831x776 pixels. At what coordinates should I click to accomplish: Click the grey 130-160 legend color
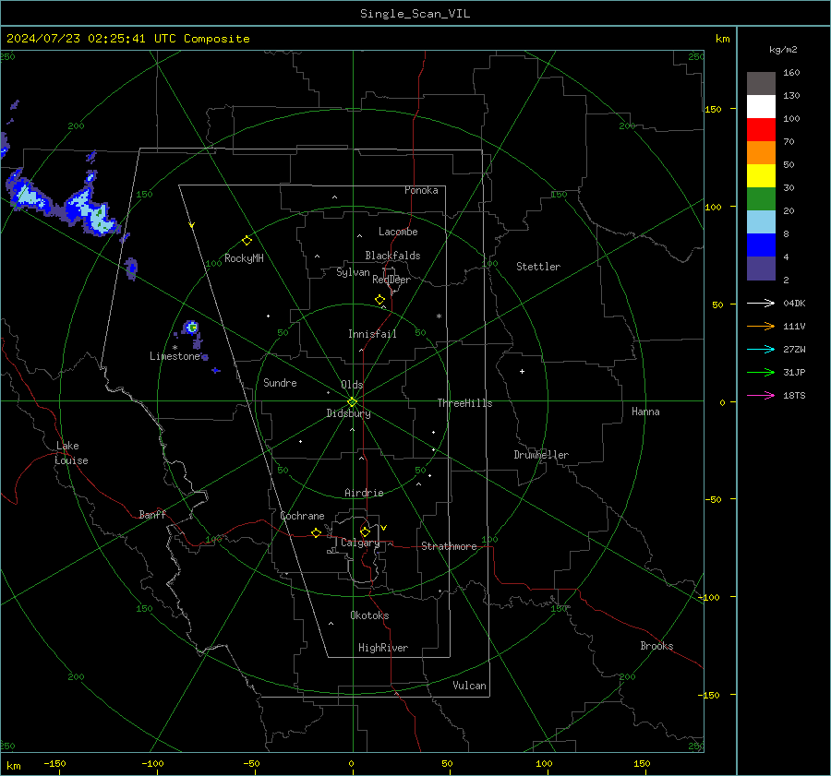761,84
